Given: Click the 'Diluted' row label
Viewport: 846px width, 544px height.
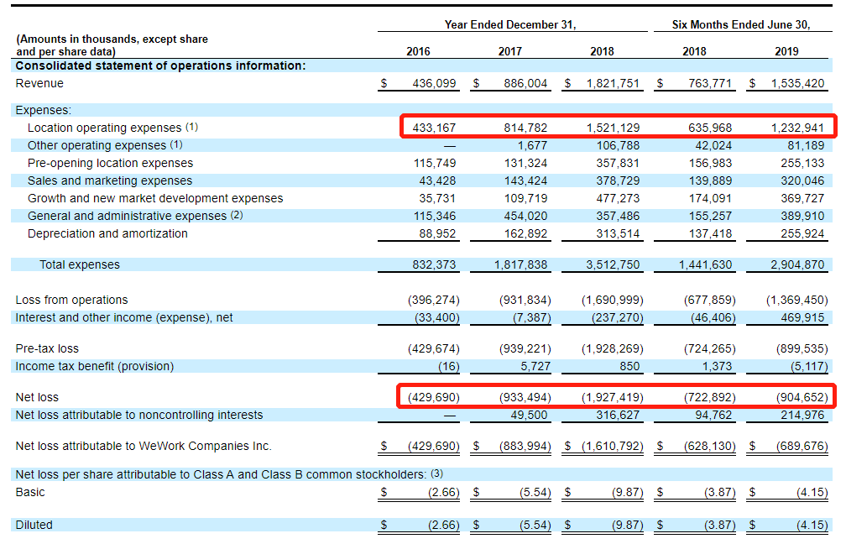Looking at the screenshot, I should click(x=34, y=525).
